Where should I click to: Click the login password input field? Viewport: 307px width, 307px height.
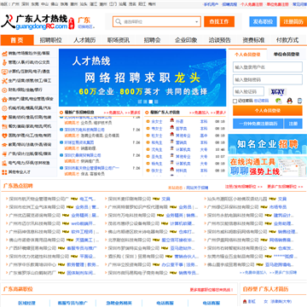tap(268, 79)
